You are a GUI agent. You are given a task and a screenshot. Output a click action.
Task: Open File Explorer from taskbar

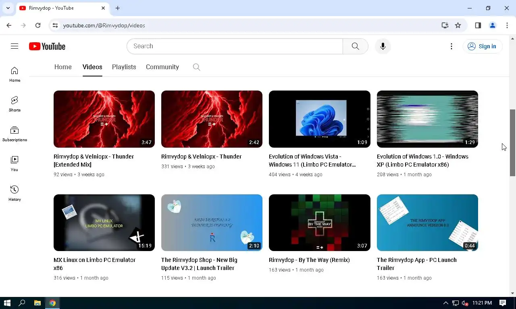(x=37, y=303)
